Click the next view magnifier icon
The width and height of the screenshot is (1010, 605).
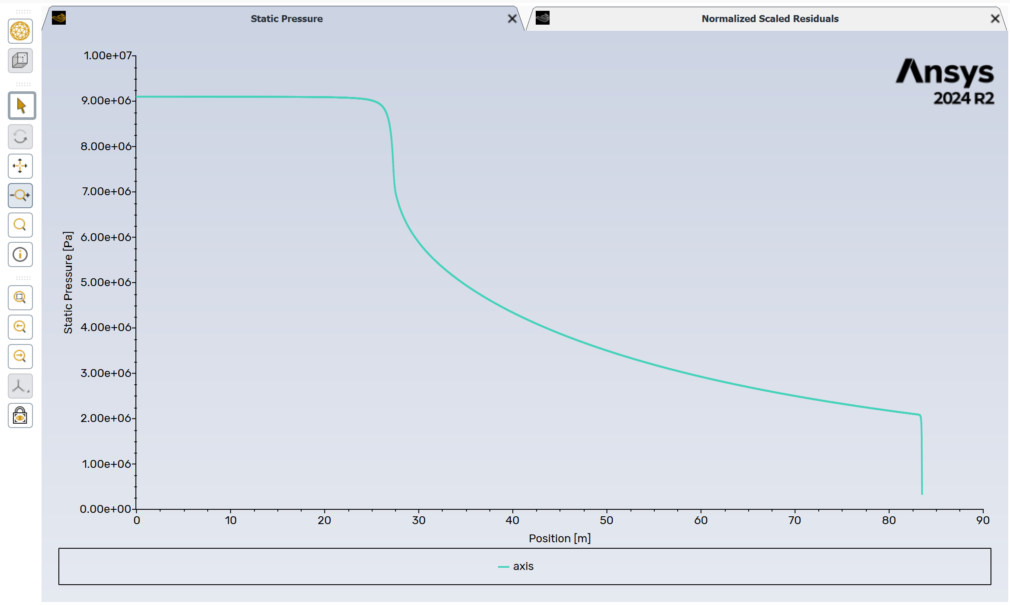pos(20,357)
